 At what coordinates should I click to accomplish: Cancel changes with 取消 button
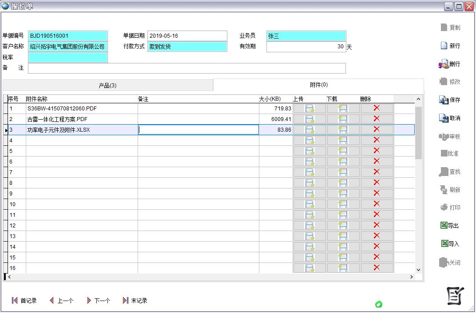(x=449, y=118)
